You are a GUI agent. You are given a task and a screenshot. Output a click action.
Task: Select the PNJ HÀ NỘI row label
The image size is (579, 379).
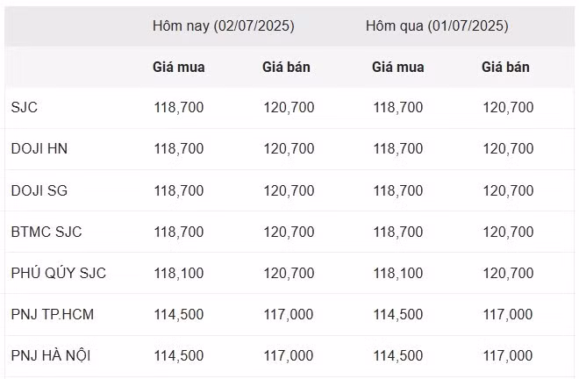pyautogui.click(x=51, y=355)
